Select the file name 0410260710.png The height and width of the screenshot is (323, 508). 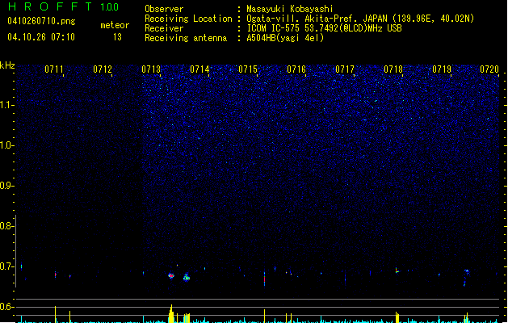click(41, 21)
